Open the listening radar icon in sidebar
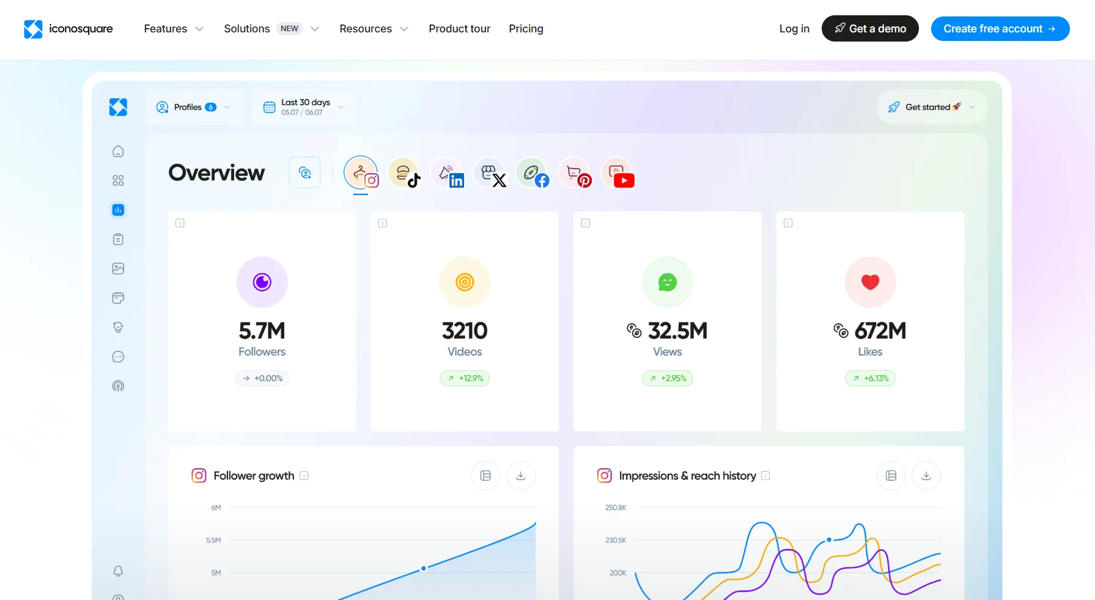The width and height of the screenshot is (1095, 600). (118, 386)
